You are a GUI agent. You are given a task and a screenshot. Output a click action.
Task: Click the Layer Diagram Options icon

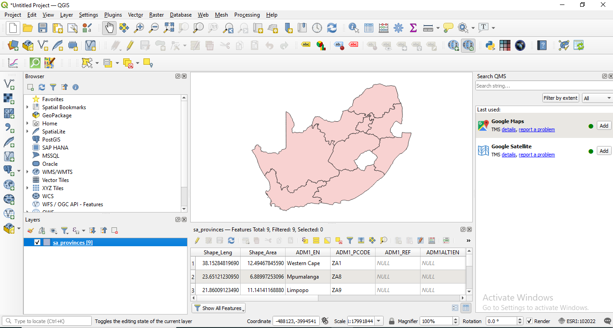tap(321, 45)
